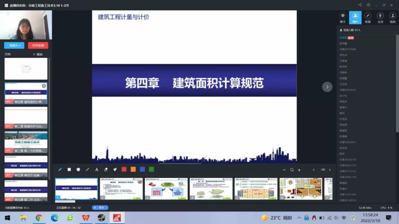Image resolution: width=399 pixels, height=224 pixels.
Task: Go to next slide with right arrow
Action: [x=327, y=87]
